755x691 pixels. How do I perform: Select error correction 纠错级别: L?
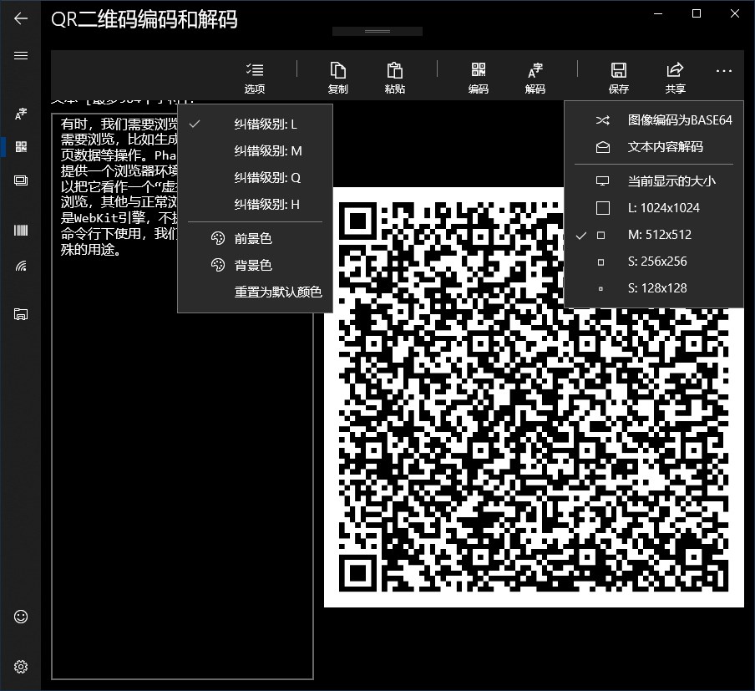[x=256, y=124]
